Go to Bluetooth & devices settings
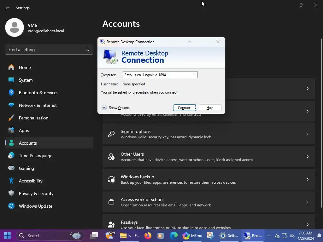323x242 pixels. coord(49,93)
